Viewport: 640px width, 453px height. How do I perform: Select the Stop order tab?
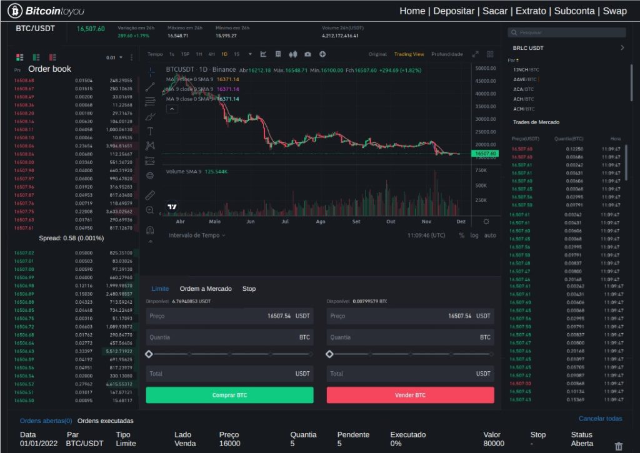(x=249, y=288)
